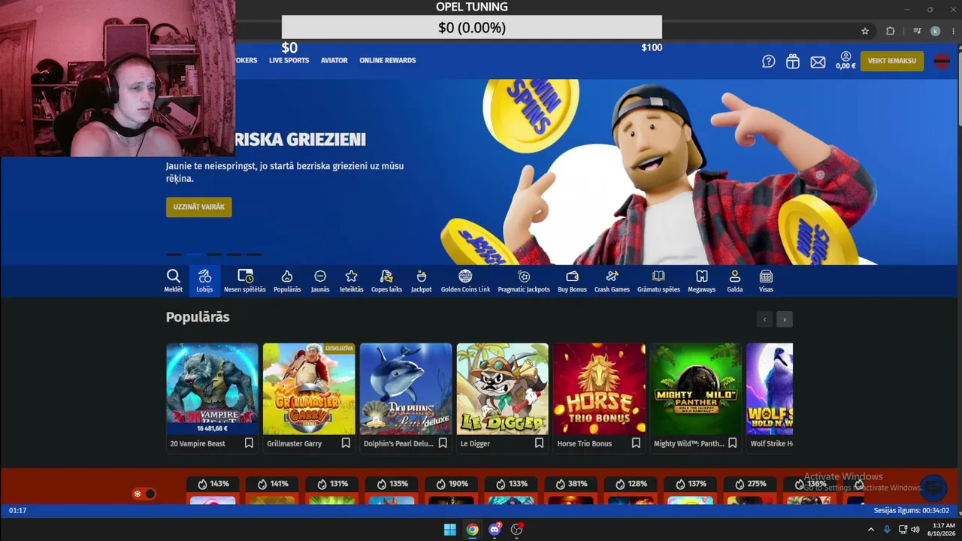Image resolution: width=962 pixels, height=541 pixels.
Task: Click the 381% hot game badge
Action: click(x=573, y=484)
